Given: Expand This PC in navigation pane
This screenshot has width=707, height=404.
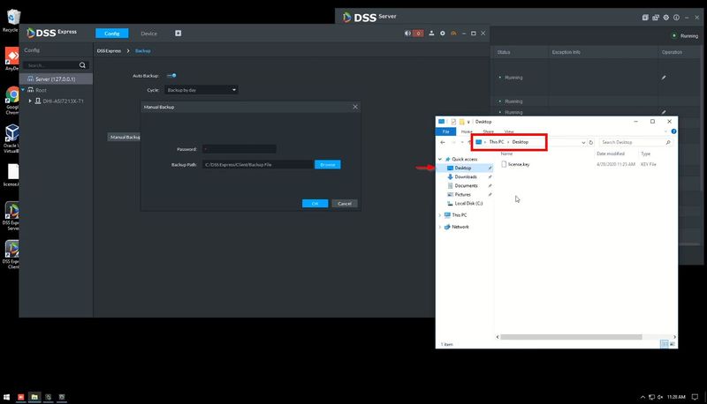Looking at the screenshot, I should [440, 215].
